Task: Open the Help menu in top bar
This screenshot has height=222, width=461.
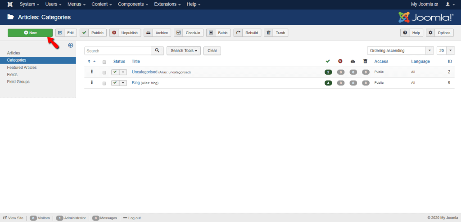Action: tap(194, 5)
